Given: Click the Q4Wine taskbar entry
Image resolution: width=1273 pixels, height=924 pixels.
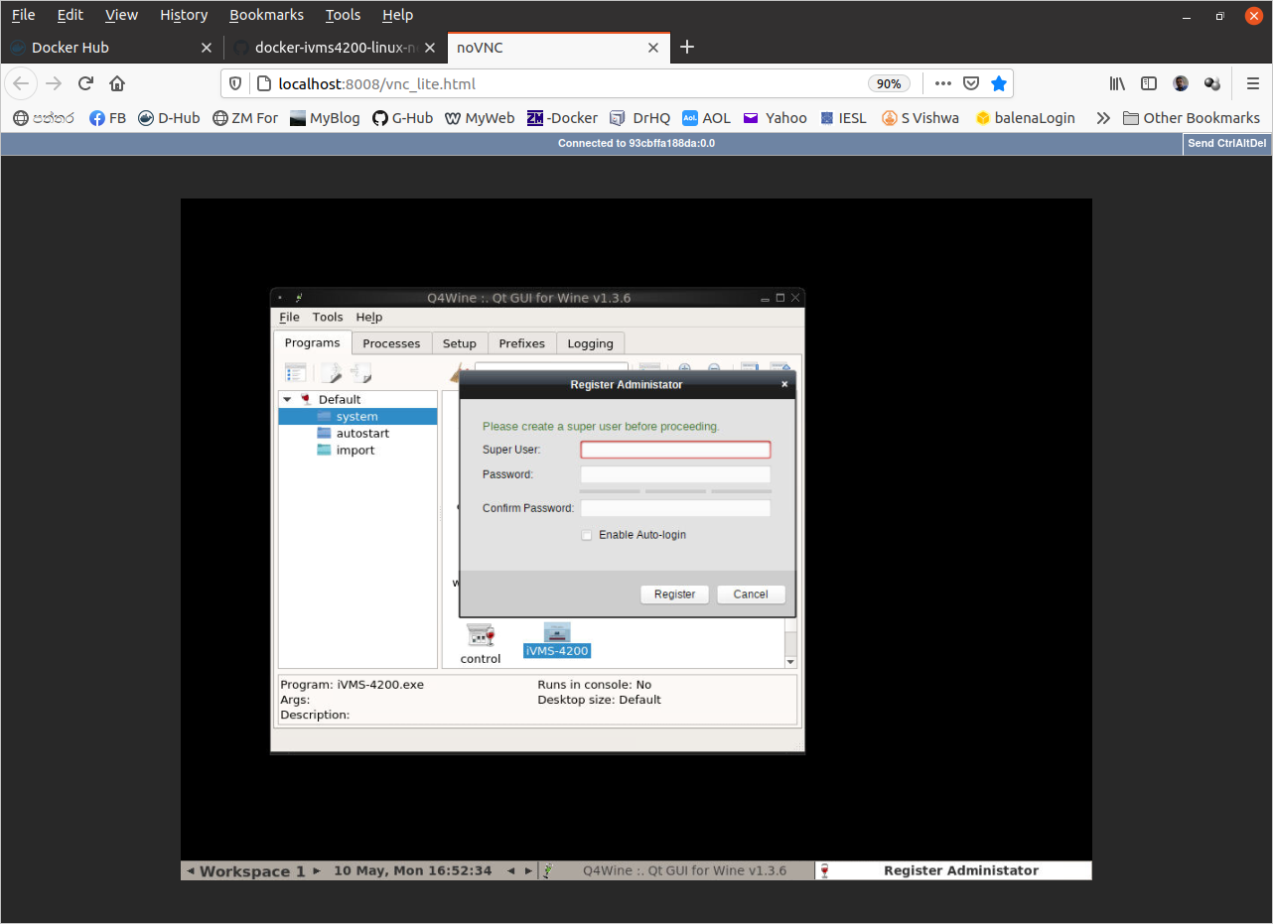Looking at the screenshot, I should click(675, 870).
